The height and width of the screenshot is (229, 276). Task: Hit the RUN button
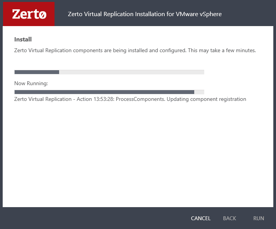(259, 218)
